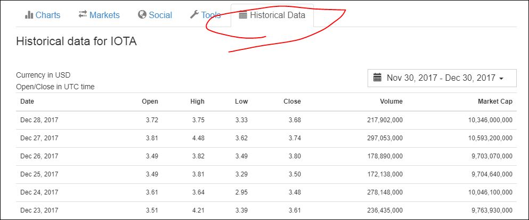529x220 pixels.
Task: Click the exchange arrows icon beside Markets
Action: pyautogui.click(x=83, y=14)
